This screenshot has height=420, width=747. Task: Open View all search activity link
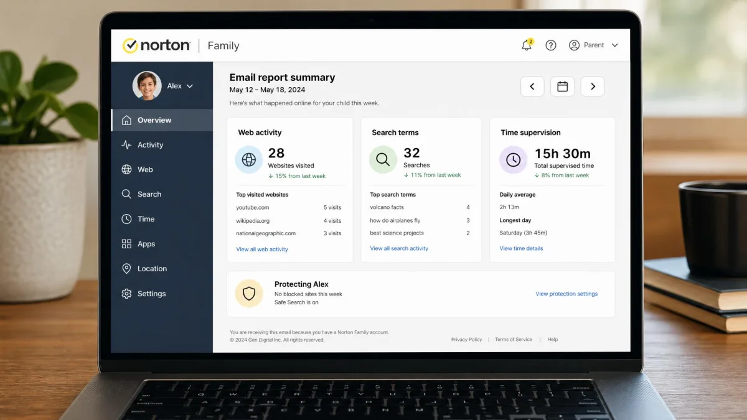(x=399, y=248)
